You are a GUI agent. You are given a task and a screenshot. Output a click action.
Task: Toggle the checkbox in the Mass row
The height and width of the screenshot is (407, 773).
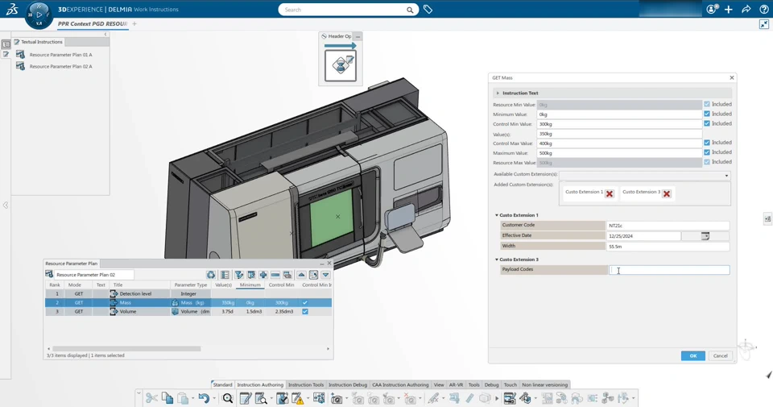305,303
